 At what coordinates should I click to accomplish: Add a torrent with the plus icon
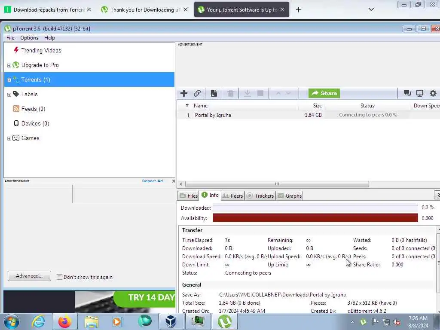pyautogui.click(x=184, y=93)
